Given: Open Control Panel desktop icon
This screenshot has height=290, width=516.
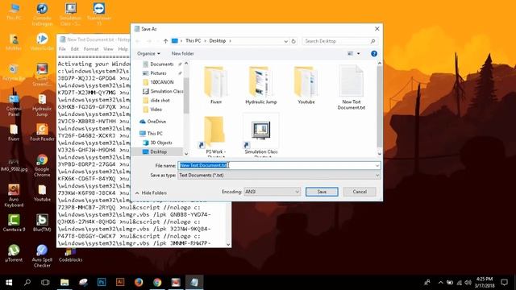Looking at the screenshot, I should pos(14,106).
